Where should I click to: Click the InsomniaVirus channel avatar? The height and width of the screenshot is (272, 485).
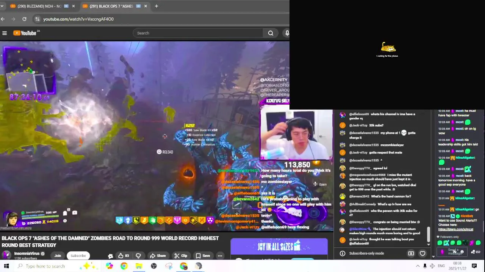(x=6, y=255)
